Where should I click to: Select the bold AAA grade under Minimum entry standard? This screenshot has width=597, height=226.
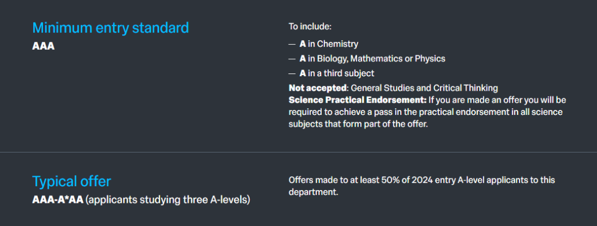43,46
